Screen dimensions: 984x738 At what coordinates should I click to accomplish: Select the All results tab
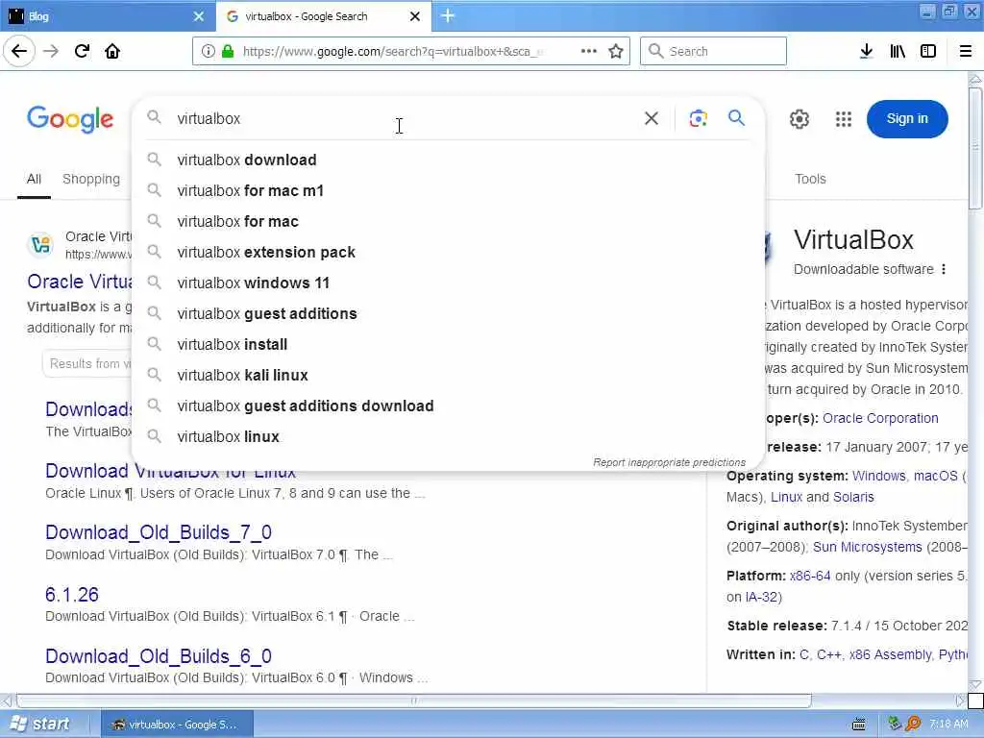click(34, 179)
